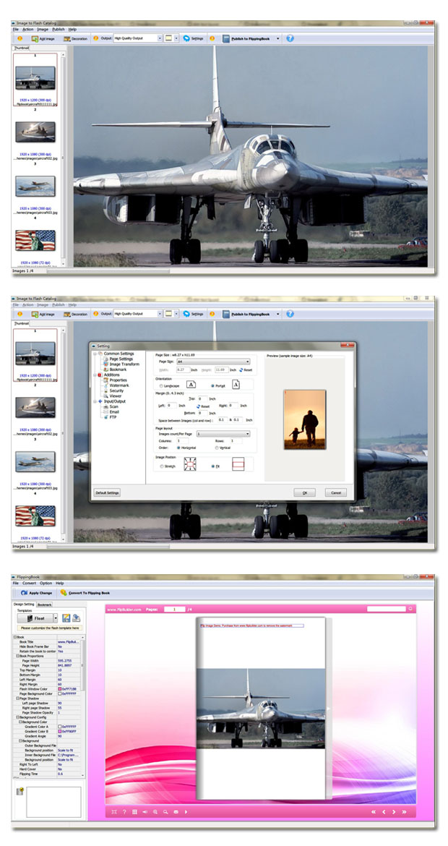
Task: Click question mark help icon in flipbook bar
Action: point(124,811)
